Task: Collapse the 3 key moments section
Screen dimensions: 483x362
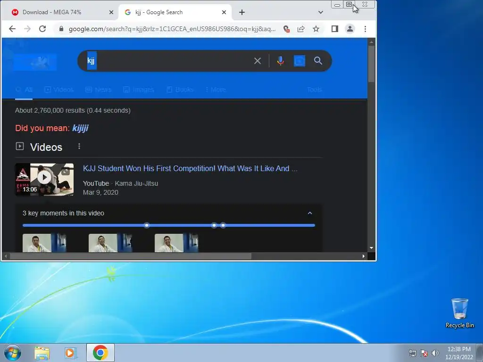Action: coord(310,213)
